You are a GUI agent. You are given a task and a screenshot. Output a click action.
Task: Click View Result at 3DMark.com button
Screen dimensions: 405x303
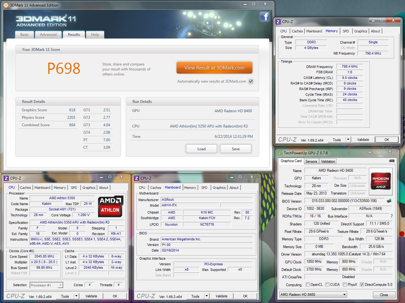tap(214, 68)
